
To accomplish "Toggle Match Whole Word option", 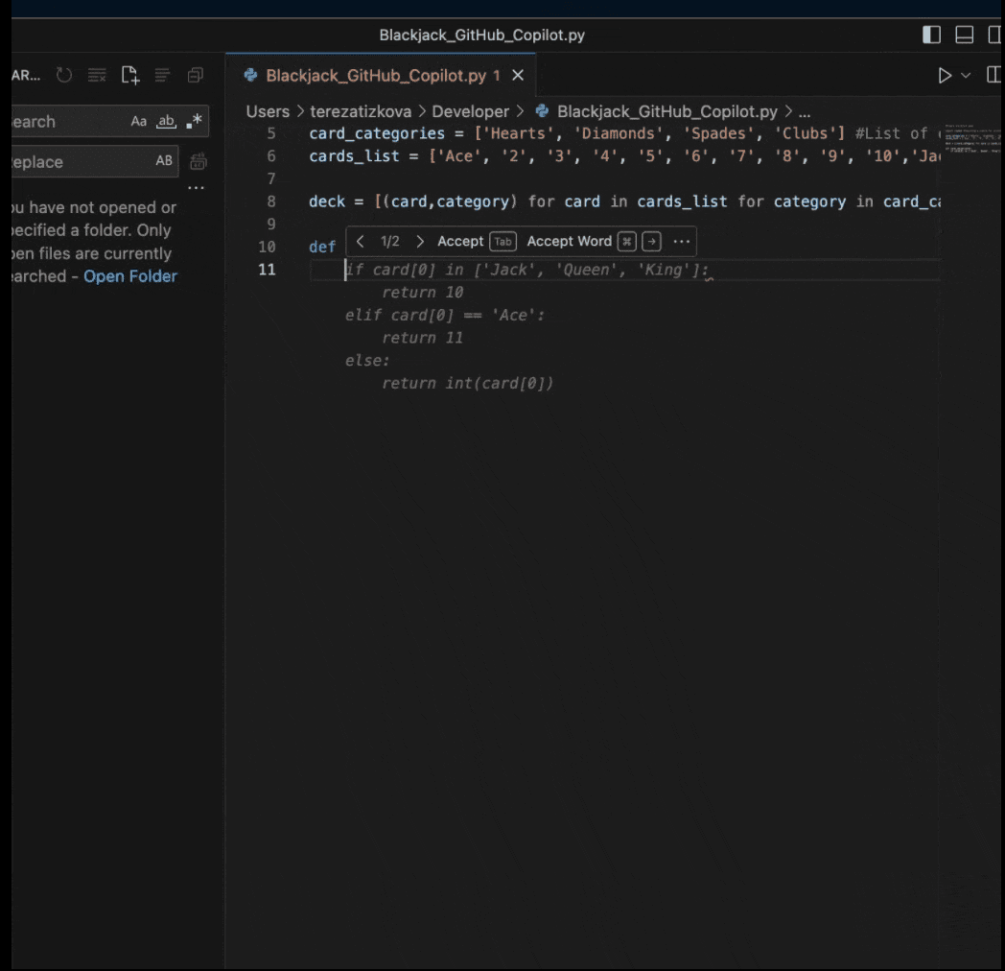I will tap(167, 121).
